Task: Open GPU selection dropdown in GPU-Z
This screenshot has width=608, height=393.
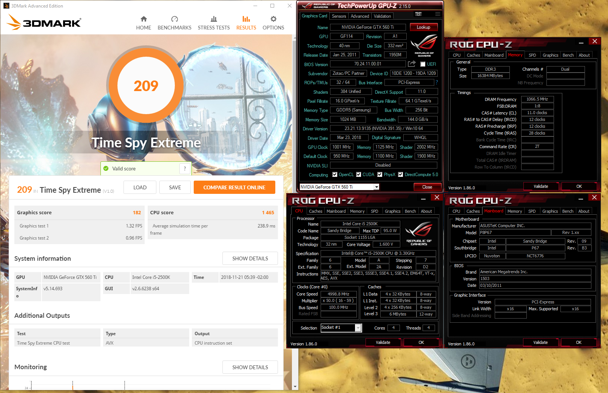Action: 377,187
